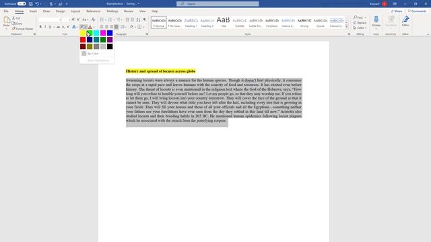Switch to the Insert tab

coord(33,11)
